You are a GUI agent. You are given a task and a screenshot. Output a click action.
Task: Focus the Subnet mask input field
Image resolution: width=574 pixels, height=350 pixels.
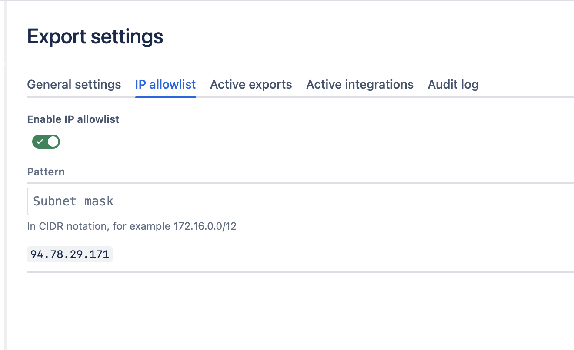click(300, 201)
